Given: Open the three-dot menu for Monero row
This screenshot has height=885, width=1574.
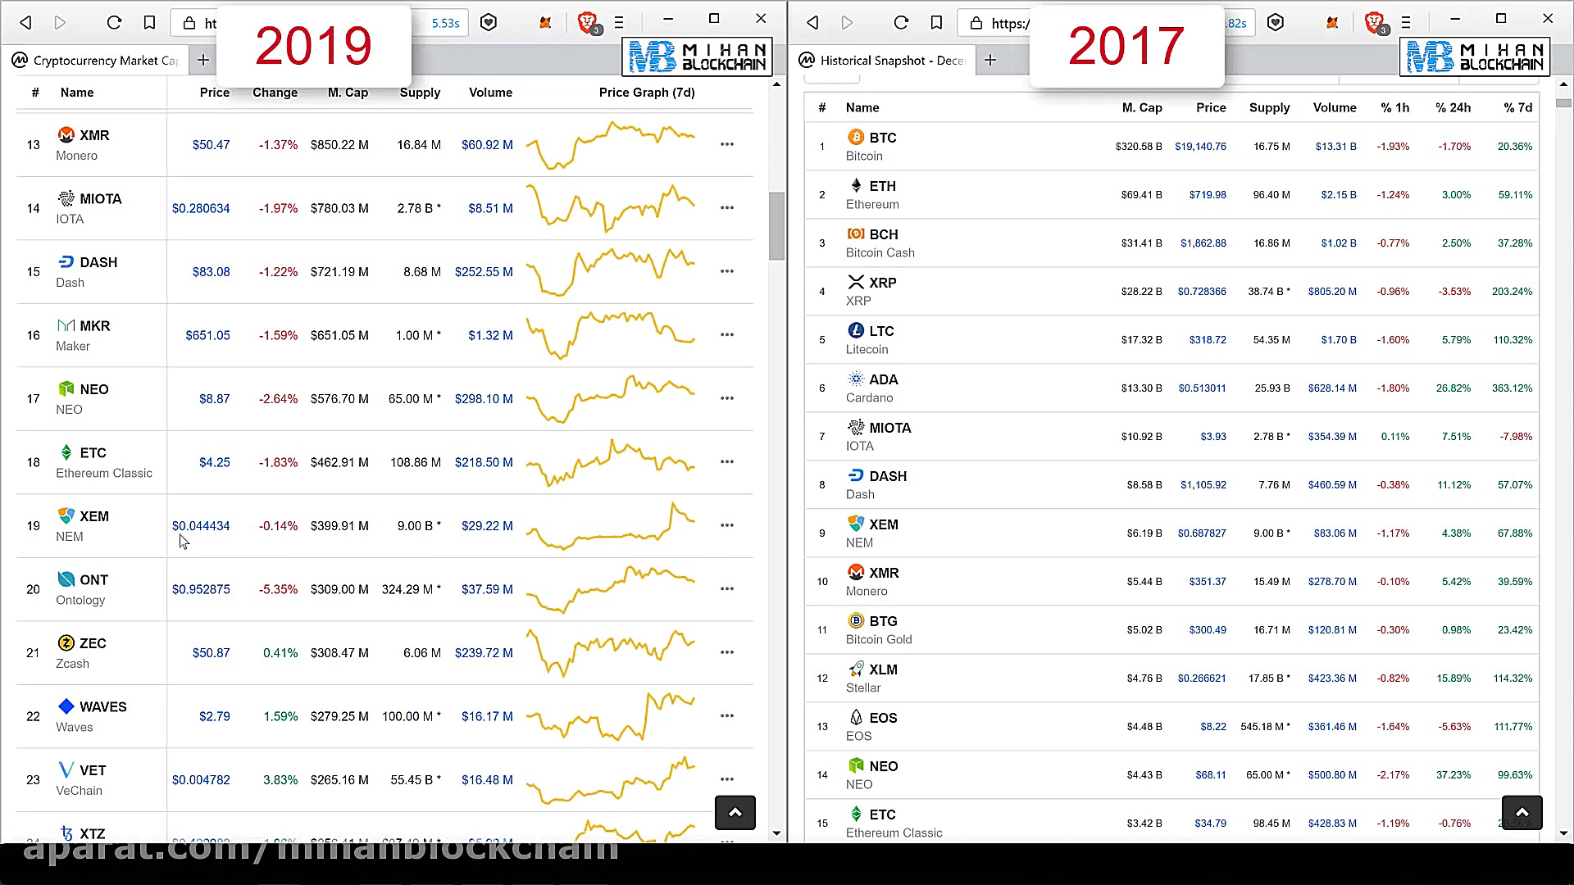Looking at the screenshot, I should [x=727, y=144].
